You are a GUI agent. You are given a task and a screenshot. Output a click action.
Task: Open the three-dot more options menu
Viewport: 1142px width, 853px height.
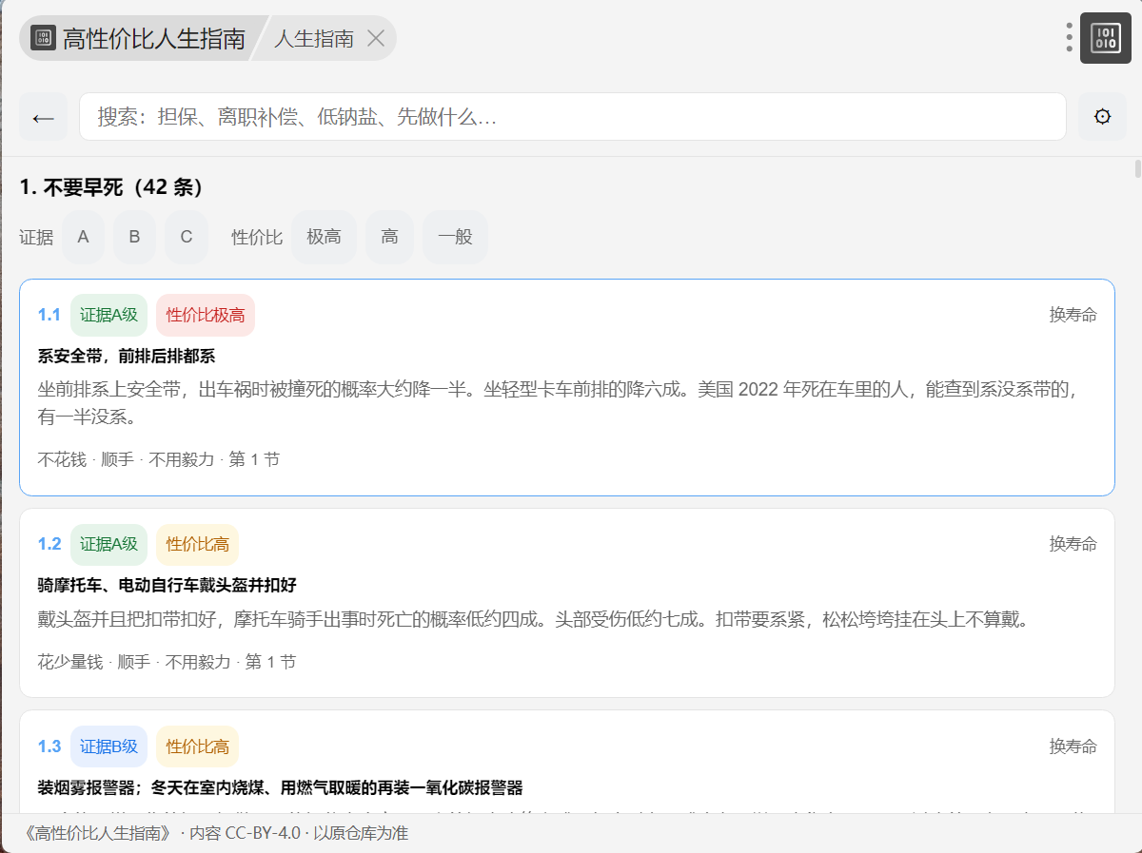pyautogui.click(x=1070, y=38)
